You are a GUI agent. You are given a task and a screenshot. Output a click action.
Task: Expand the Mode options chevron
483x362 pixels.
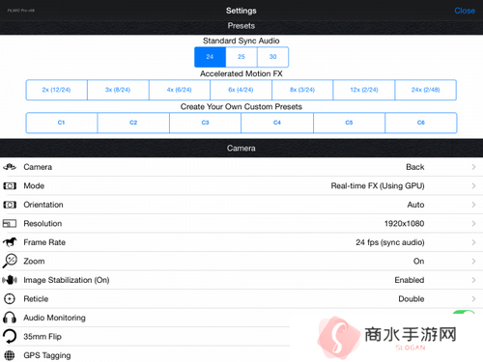473,185
